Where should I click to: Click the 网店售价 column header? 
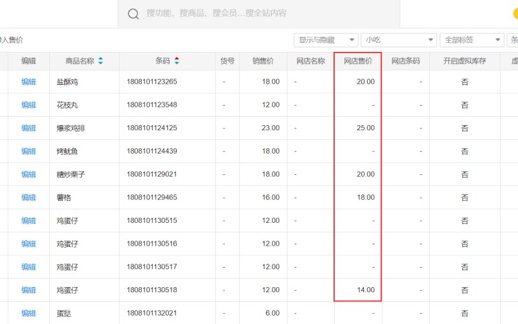[358, 61]
